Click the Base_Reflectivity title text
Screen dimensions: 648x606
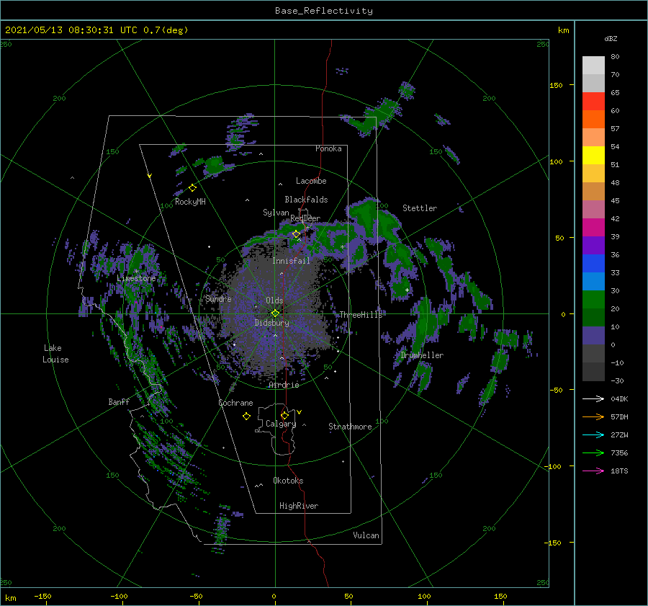[x=324, y=11]
